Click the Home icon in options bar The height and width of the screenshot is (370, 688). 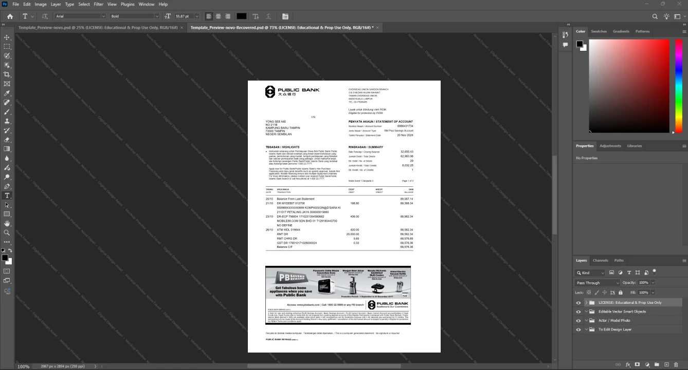click(x=10, y=16)
